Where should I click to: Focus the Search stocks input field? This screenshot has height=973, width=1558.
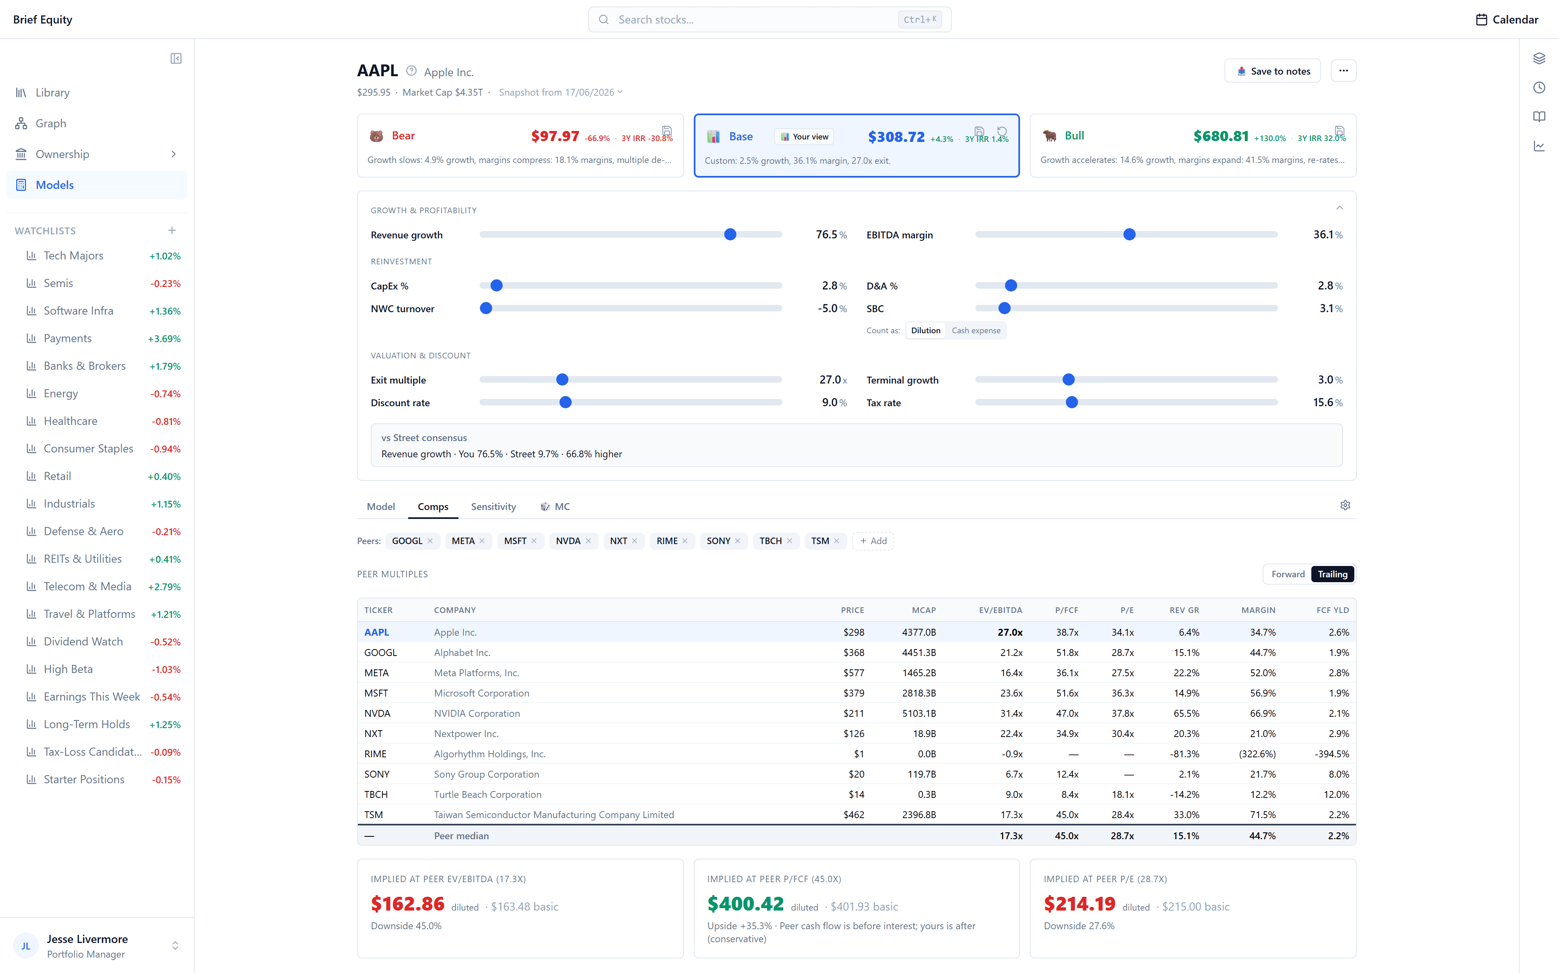(x=769, y=19)
